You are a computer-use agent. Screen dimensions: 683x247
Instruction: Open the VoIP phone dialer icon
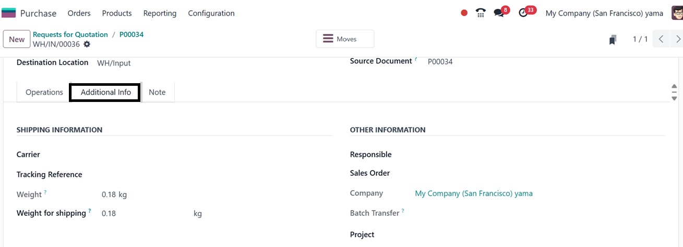481,13
